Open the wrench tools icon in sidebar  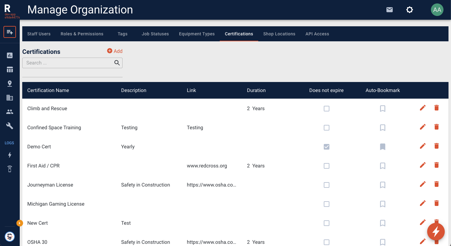tap(10, 126)
